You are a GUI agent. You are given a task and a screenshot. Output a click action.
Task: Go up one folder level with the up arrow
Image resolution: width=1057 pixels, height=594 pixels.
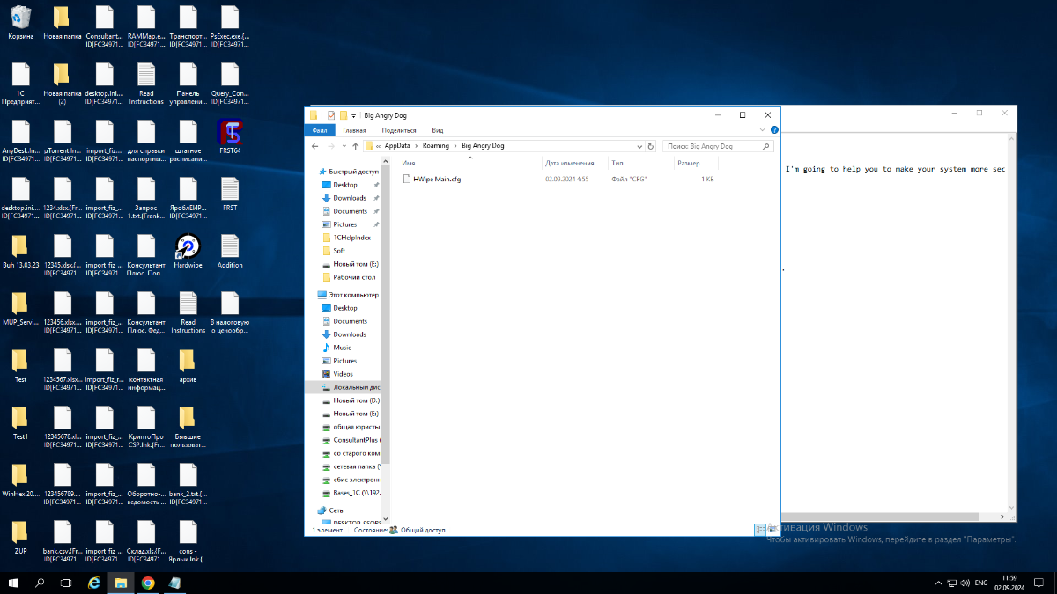[x=355, y=146]
